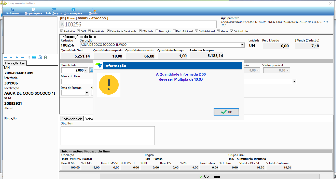The width and height of the screenshot is (336, 179).
Task: Expand the Descrição dropdown arrow
Action: (242, 45)
